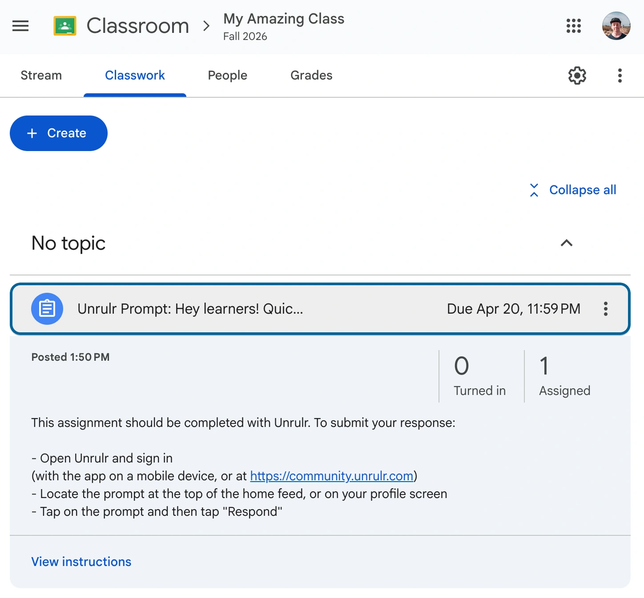Click the Create button
This screenshot has width=644, height=598.
coord(58,133)
